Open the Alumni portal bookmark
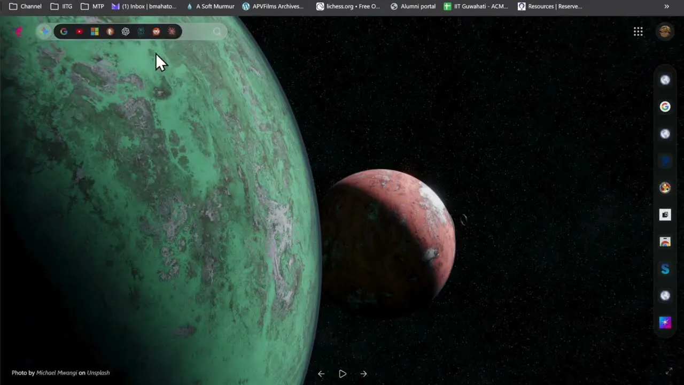 click(413, 6)
